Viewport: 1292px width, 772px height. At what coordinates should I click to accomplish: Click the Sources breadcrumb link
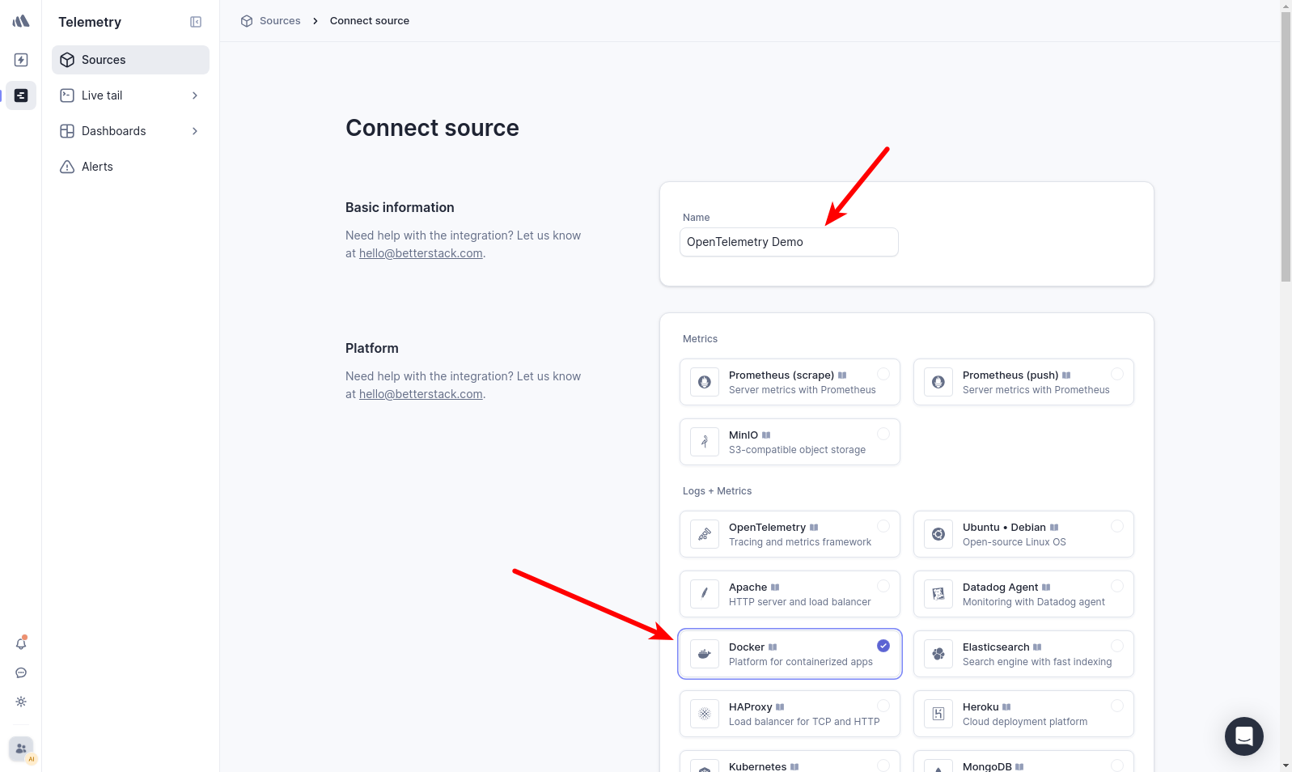[x=279, y=21]
